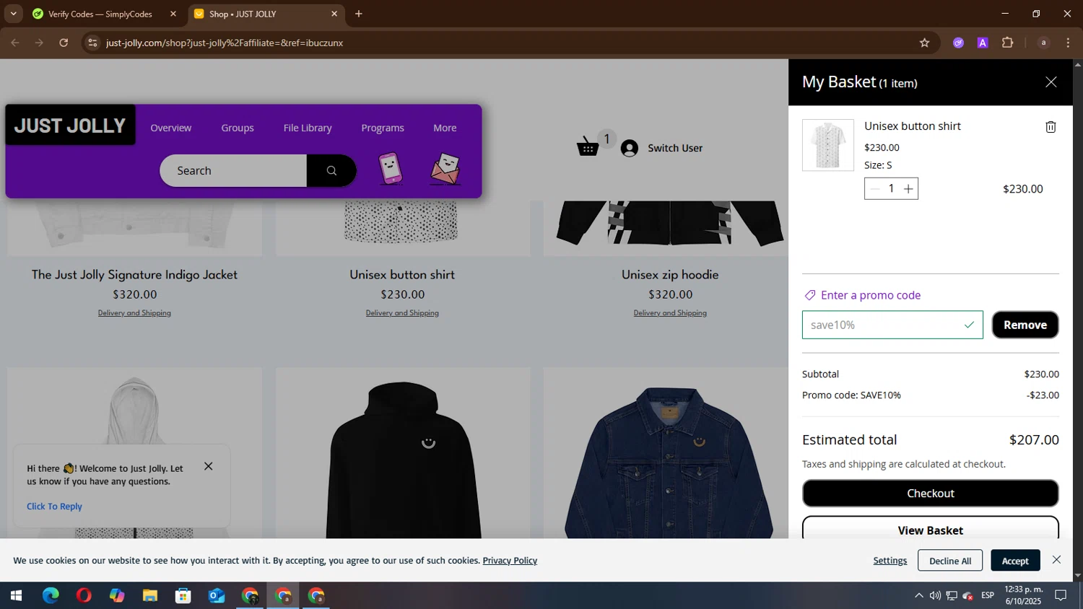Click the Just Jolly logo

click(x=70, y=126)
